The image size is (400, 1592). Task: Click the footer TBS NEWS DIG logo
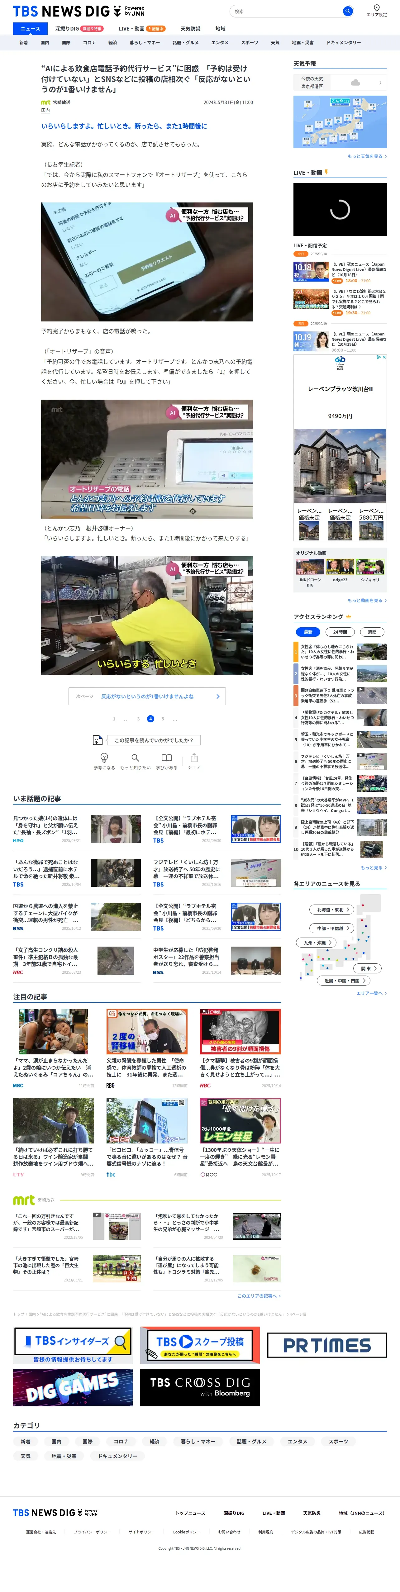56,1513
